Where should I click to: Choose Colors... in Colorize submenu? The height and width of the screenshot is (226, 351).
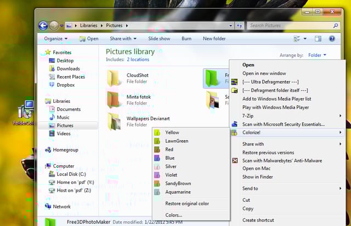[x=174, y=215]
